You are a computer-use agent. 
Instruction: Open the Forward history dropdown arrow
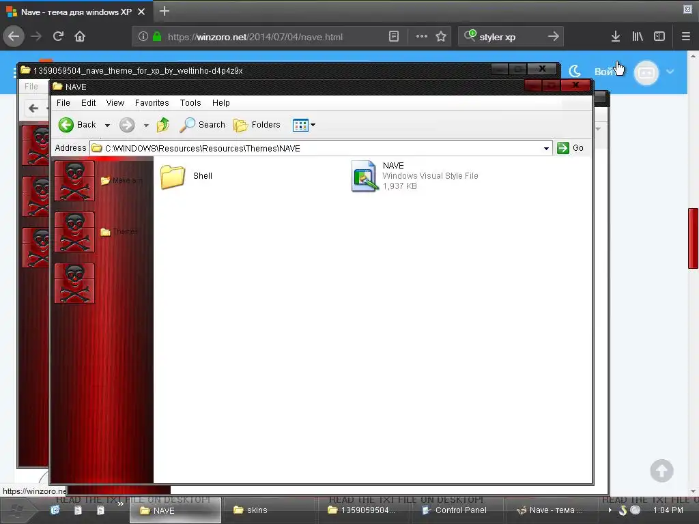pyautogui.click(x=146, y=126)
